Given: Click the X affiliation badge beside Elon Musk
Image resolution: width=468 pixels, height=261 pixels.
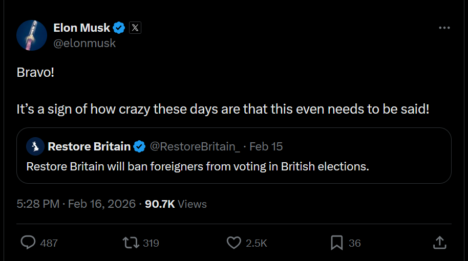Looking at the screenshot, I should coord(135,28).
